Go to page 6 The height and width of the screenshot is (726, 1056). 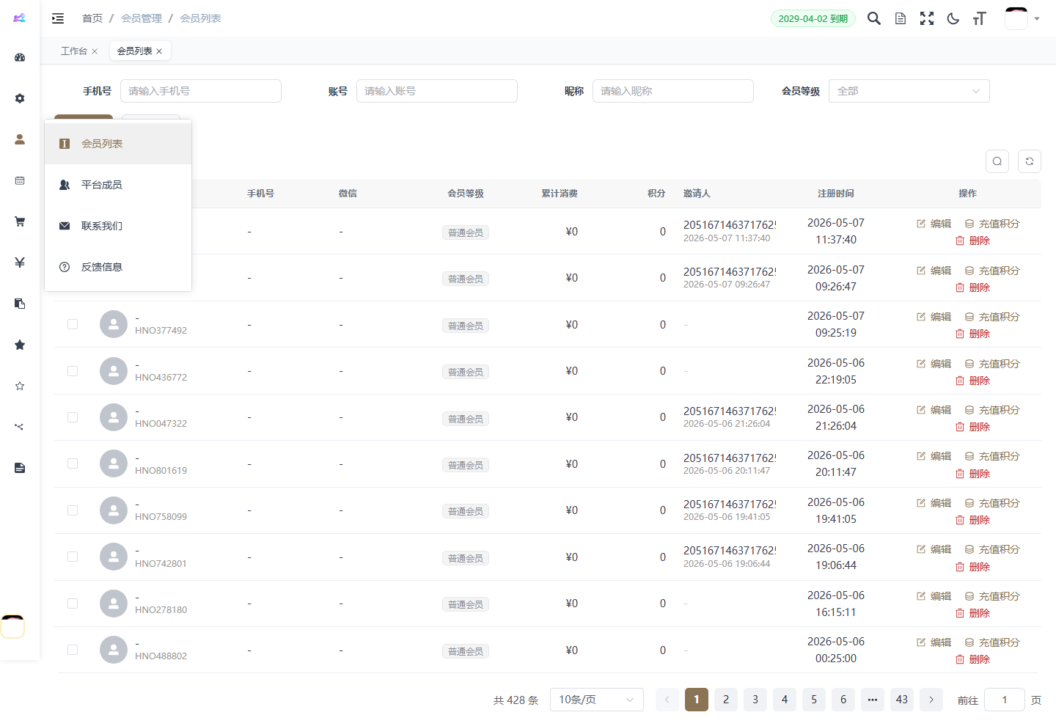pyautogui.click(x=843, y=700)
